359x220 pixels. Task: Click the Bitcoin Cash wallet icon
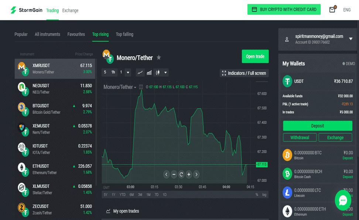[287, 174]
